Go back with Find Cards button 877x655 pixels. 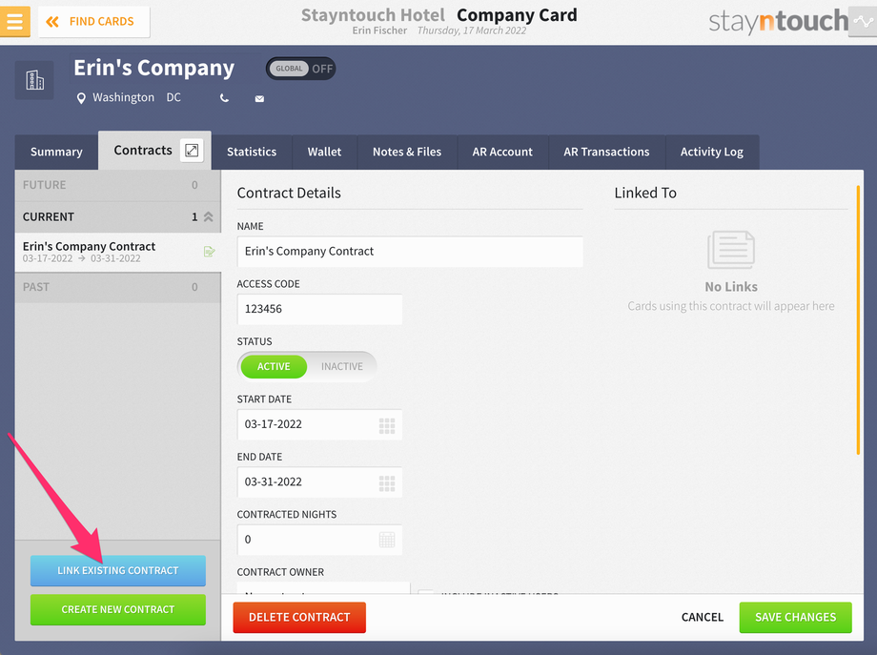click(x=93, y=21)
